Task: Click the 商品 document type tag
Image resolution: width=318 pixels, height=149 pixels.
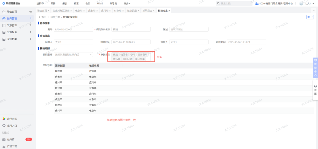Action: pyautogui.click(x=115, y=55)
